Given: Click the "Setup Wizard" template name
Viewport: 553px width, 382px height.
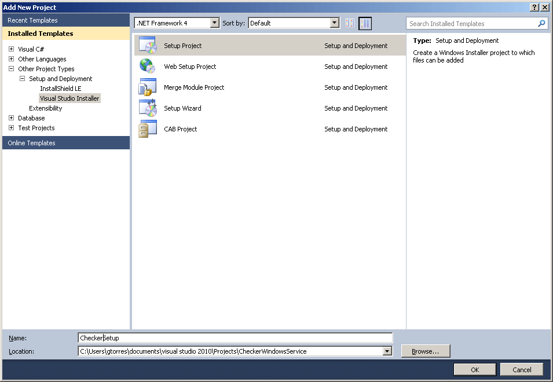Looking at the screenshot, I should pyautogui.click(x=182, y=108).
